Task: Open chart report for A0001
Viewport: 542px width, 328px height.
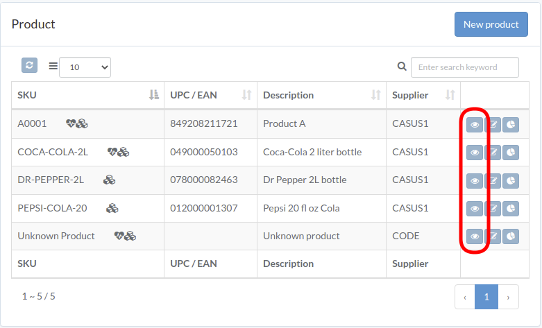Action: pyautogui.click(x=511, y=125)
